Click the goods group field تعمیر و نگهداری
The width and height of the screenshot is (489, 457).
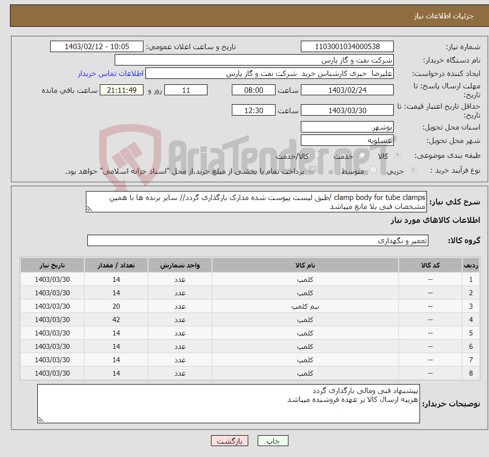pyautogui.click(x=258, y=240)
